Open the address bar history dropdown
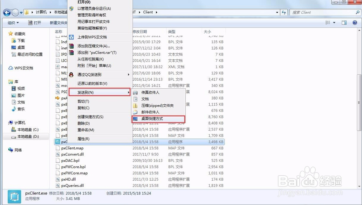The height and width of the screenshot is (205, 362). 277,12
